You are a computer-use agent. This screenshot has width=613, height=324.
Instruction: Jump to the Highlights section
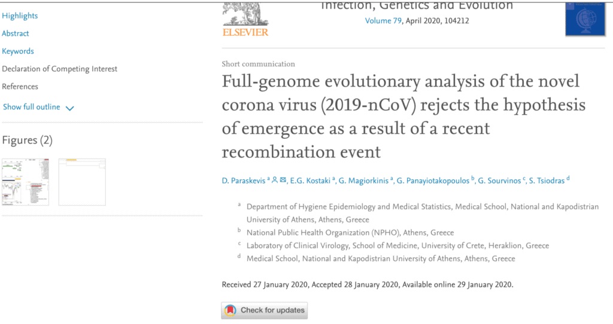click(x=20, y=16)
